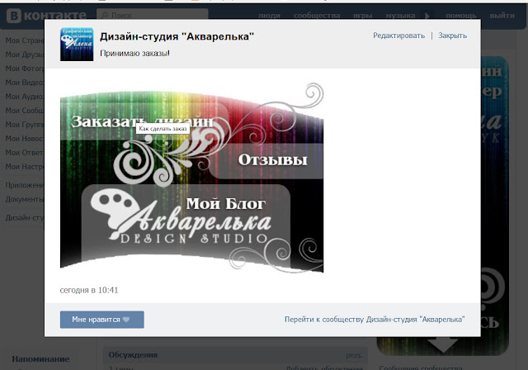Click the search field in the header
The height and width of the screenshot is (370, 528).
(x=152, y=16)
